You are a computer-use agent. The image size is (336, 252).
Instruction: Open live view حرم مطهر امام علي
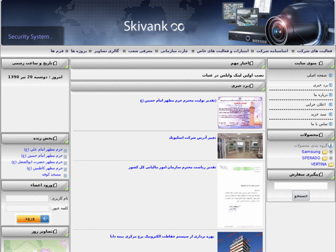43,149
